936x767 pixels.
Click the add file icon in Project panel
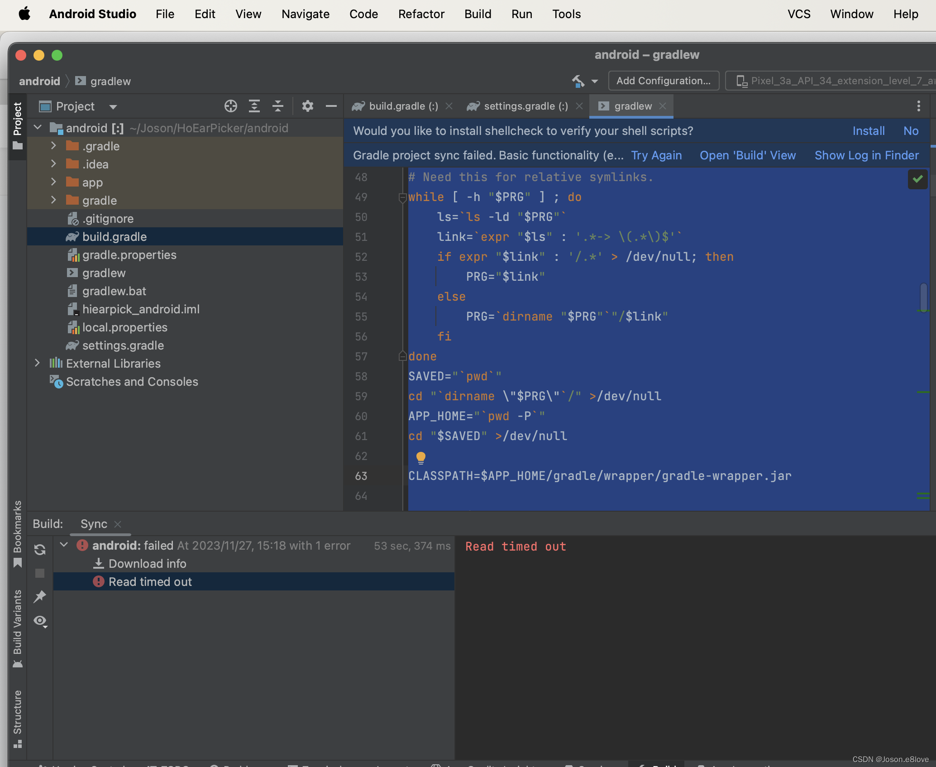coord(230,106)
